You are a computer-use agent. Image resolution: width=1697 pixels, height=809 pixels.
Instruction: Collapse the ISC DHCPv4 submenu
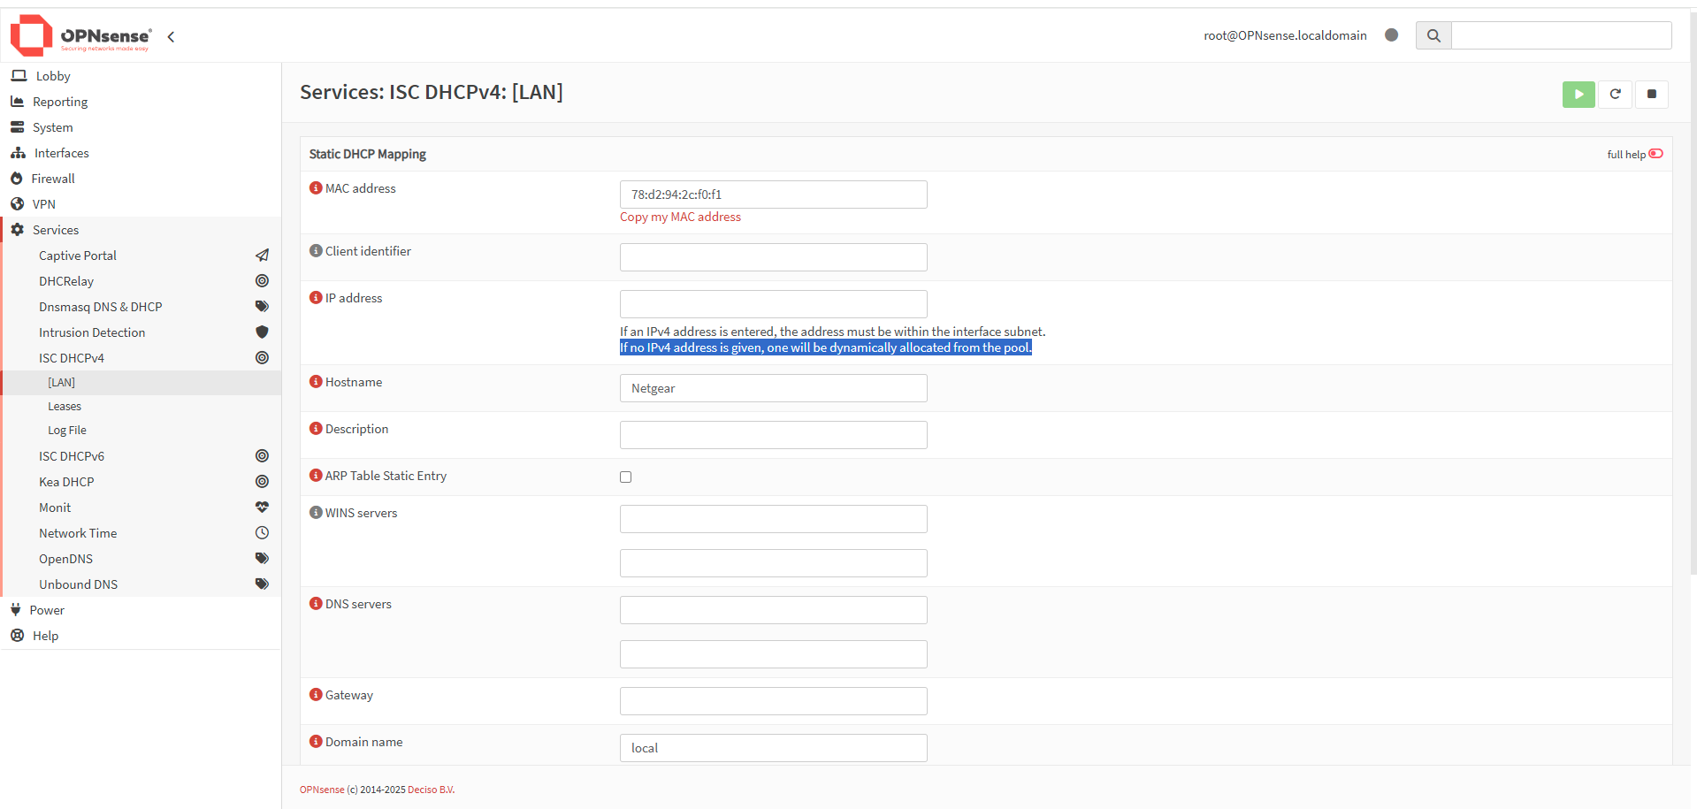coord(72,358)
